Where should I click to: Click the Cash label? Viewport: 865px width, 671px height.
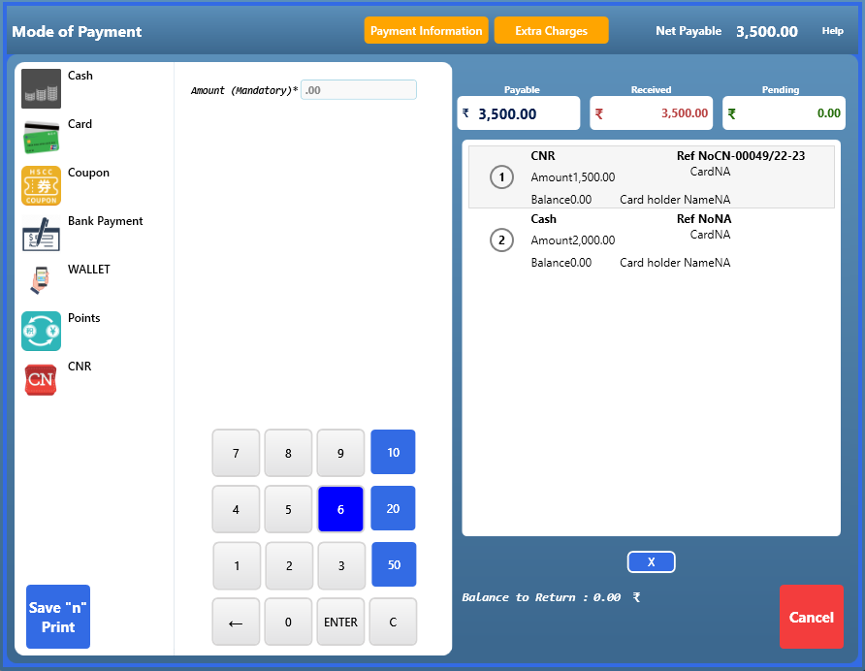pyautogui.click(x=80, y=76)
